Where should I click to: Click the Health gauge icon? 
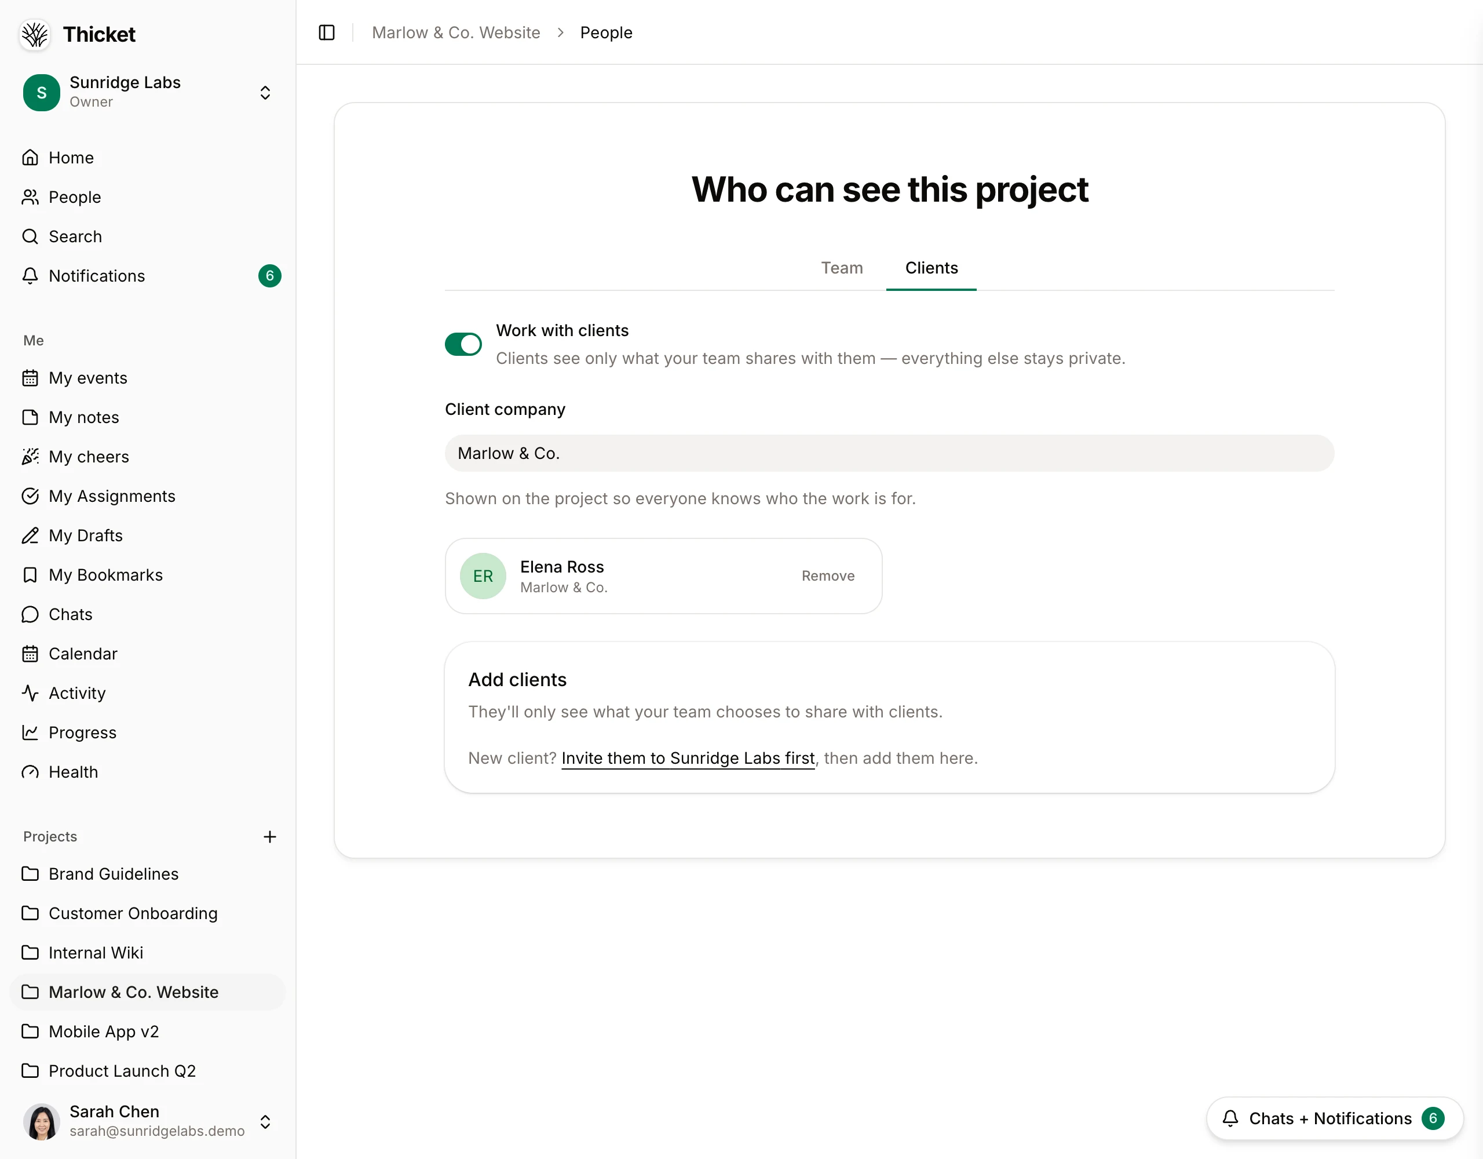30,772
